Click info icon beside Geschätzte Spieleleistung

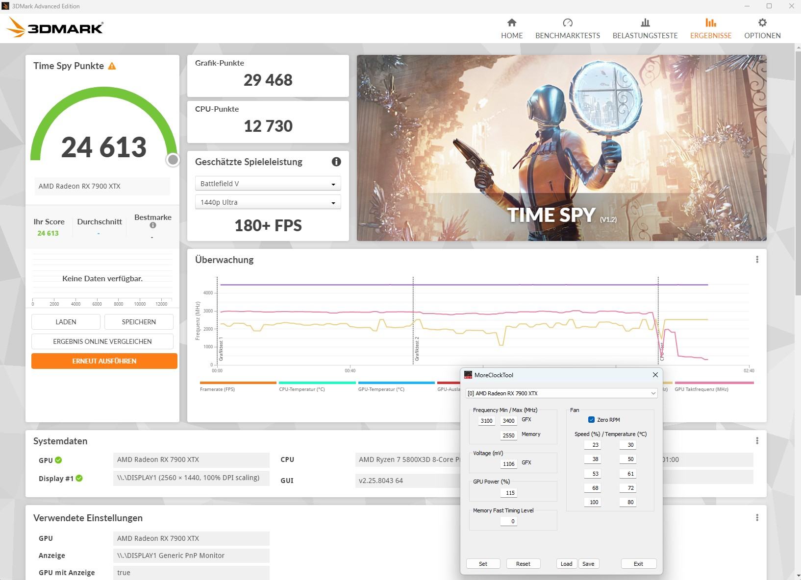(x=336, y=162)
